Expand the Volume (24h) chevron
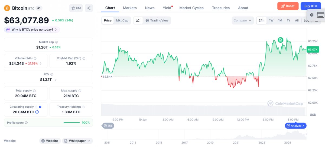Screen dimensions: 325x147 41,63
